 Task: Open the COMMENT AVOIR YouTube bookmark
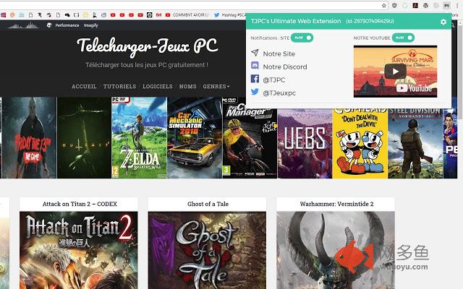(x=187, y=14)
